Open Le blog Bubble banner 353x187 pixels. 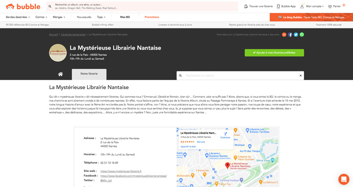coord(311,17)
